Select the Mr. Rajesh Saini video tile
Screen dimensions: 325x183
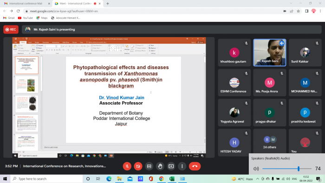coord(270,52)
